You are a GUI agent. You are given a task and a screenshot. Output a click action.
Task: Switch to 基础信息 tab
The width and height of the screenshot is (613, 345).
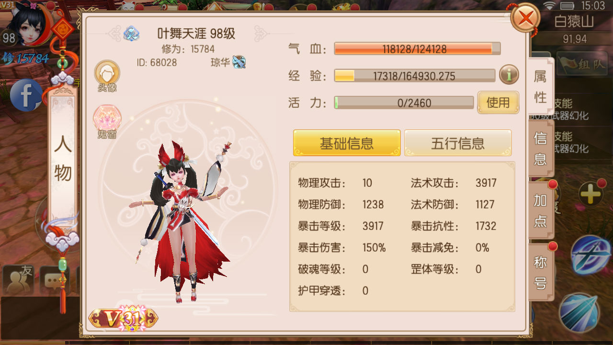point(347,143)
